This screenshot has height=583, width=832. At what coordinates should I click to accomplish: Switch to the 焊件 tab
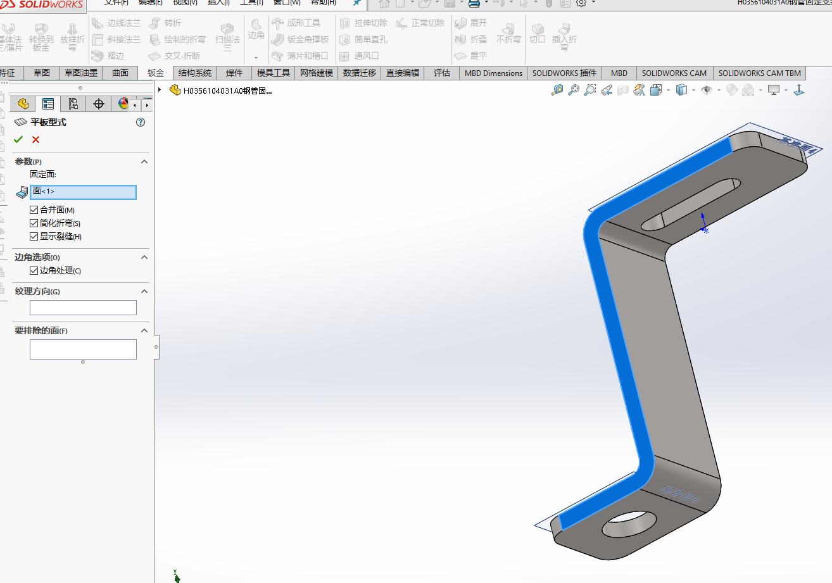[234, 73]
